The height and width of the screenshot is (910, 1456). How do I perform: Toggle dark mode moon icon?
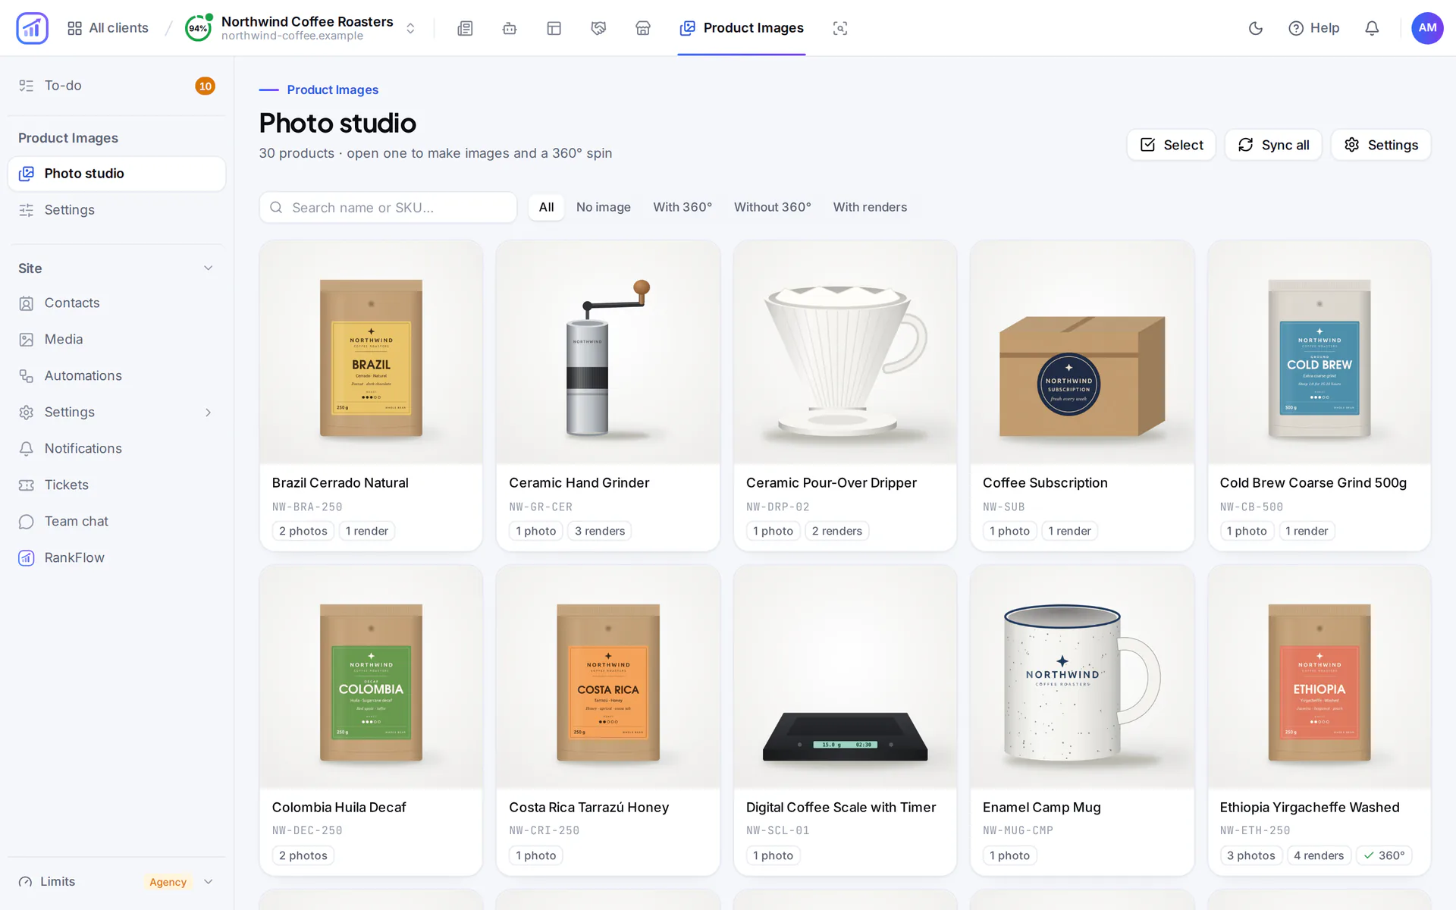pyautogui.click(x=1256, y=28)
